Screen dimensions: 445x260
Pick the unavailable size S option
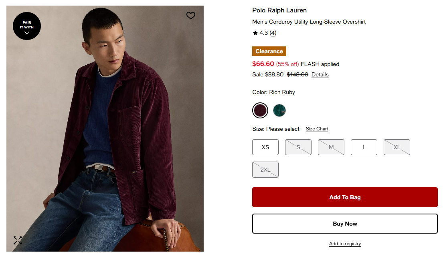[298, 147]
